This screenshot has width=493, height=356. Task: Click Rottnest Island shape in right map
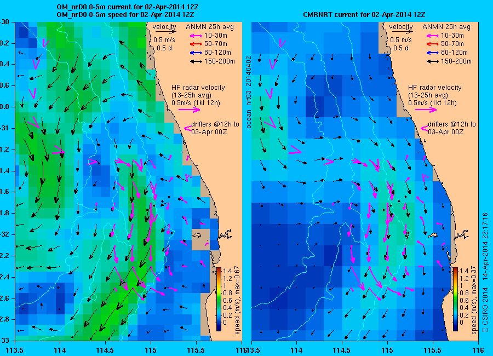[x=434, y=236]
